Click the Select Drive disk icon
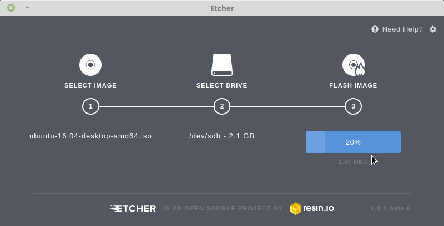Viewport: 444px width, 226px height. (x=221, y=65)
